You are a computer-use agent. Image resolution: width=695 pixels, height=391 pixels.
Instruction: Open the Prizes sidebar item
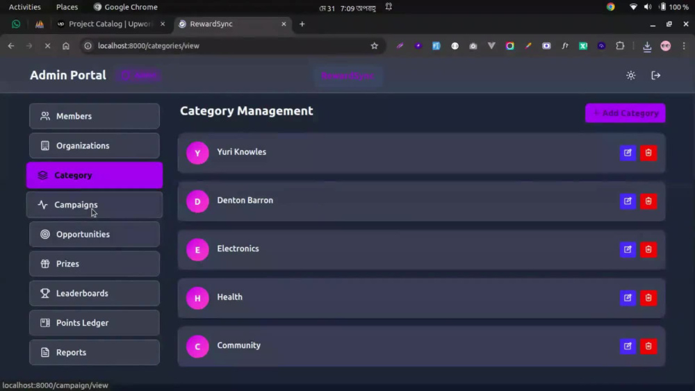coord(95,264)
